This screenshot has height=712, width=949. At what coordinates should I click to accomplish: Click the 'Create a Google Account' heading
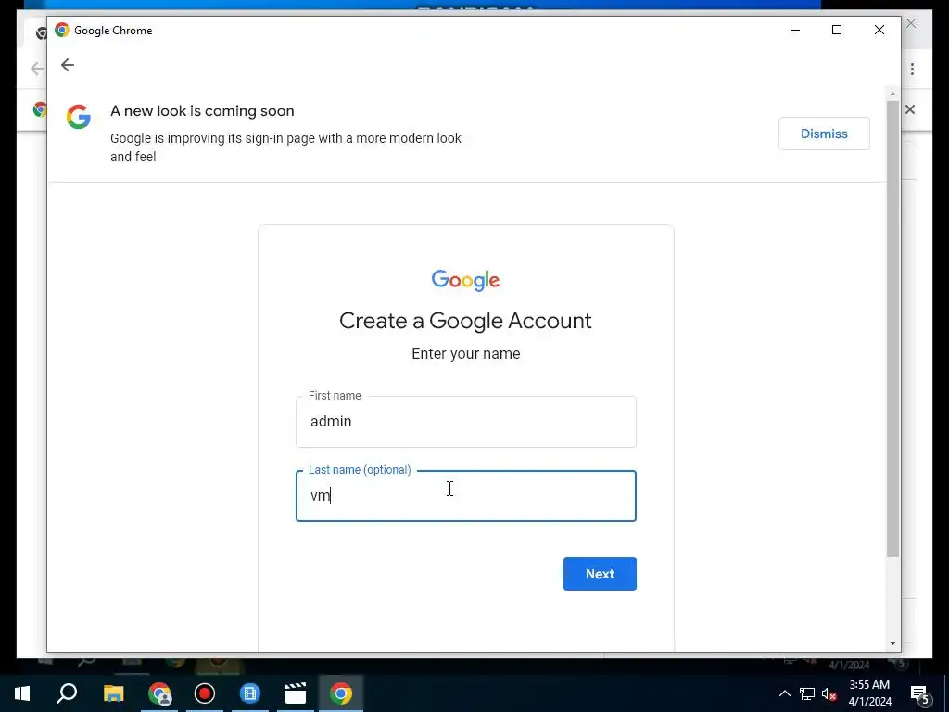[x=465, y=320]
